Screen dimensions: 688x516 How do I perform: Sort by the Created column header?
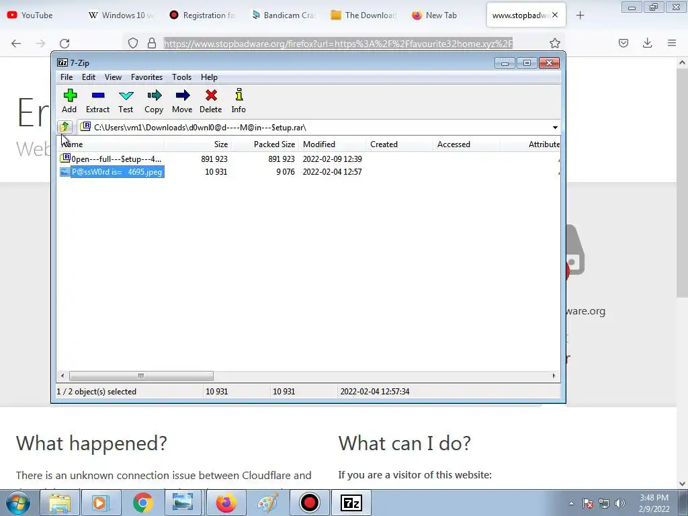pos(399,144)
